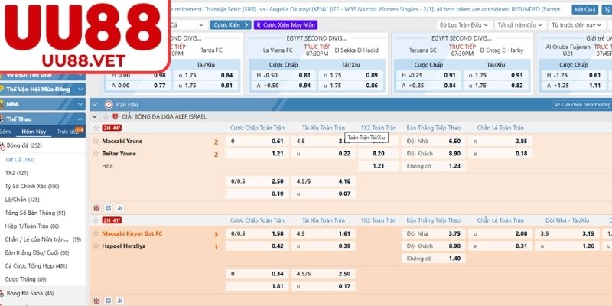
Task: Select Bàn thắng Đầu/ Cuối (60)
Action: 37,252
